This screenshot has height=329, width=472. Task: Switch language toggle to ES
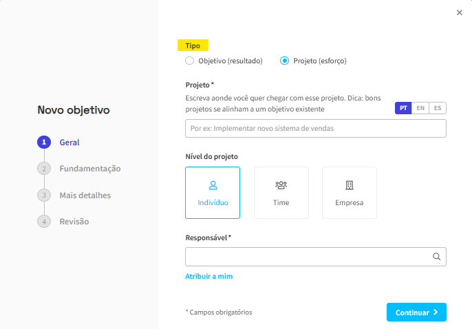tap(438, 108)
